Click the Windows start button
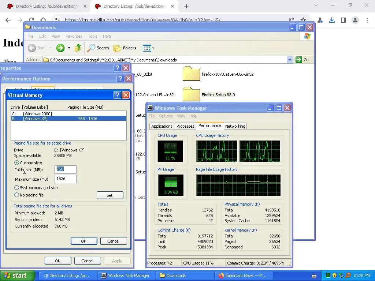Viewport: 375px width, 281px height. pyautogui.click(x=17, y=276)
